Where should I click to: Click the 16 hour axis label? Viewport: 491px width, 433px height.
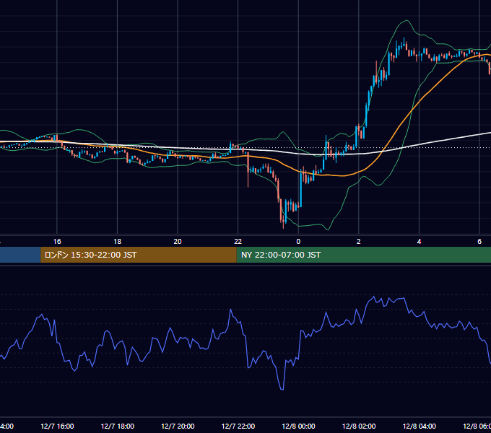57,241
